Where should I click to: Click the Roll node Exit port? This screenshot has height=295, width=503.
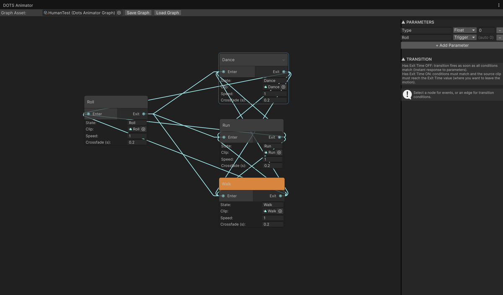144,114
